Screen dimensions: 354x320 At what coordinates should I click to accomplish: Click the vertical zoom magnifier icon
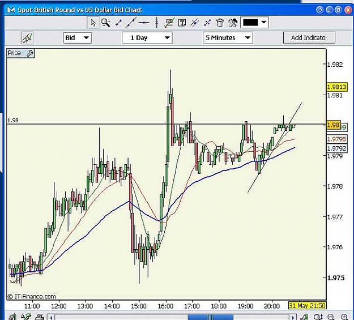click(x=318, y=317)
